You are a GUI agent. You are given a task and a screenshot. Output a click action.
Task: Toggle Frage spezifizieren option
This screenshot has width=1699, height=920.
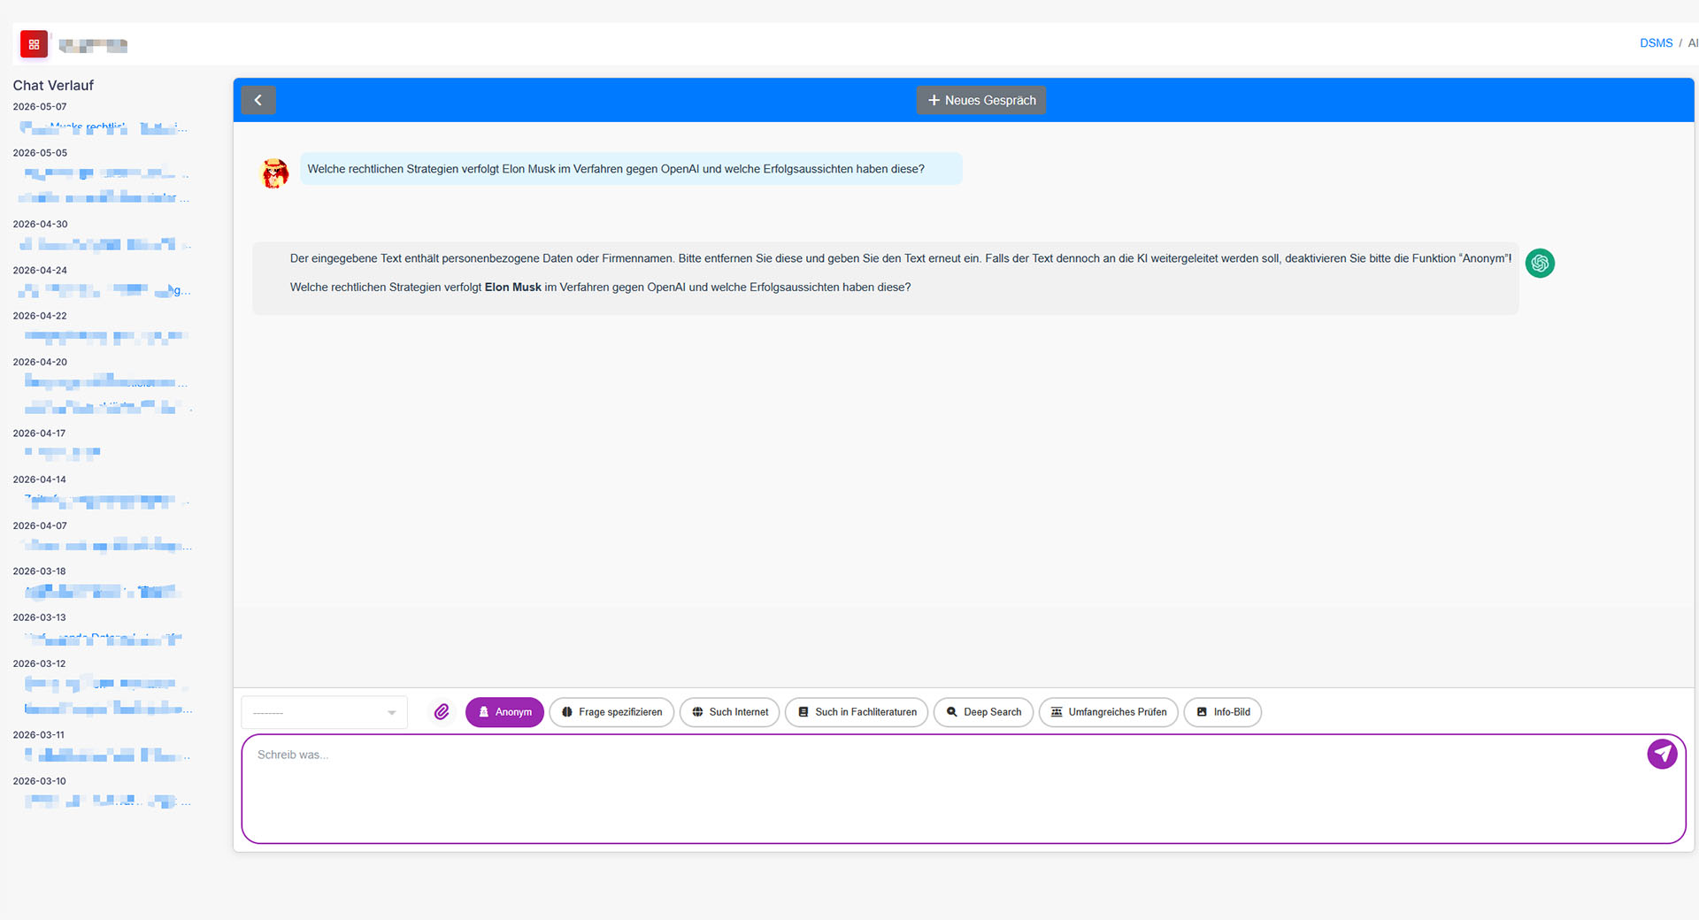[x=611, y=712]
